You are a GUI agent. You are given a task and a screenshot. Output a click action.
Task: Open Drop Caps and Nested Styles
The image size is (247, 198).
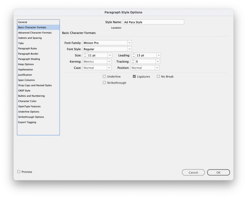(38, 85)
